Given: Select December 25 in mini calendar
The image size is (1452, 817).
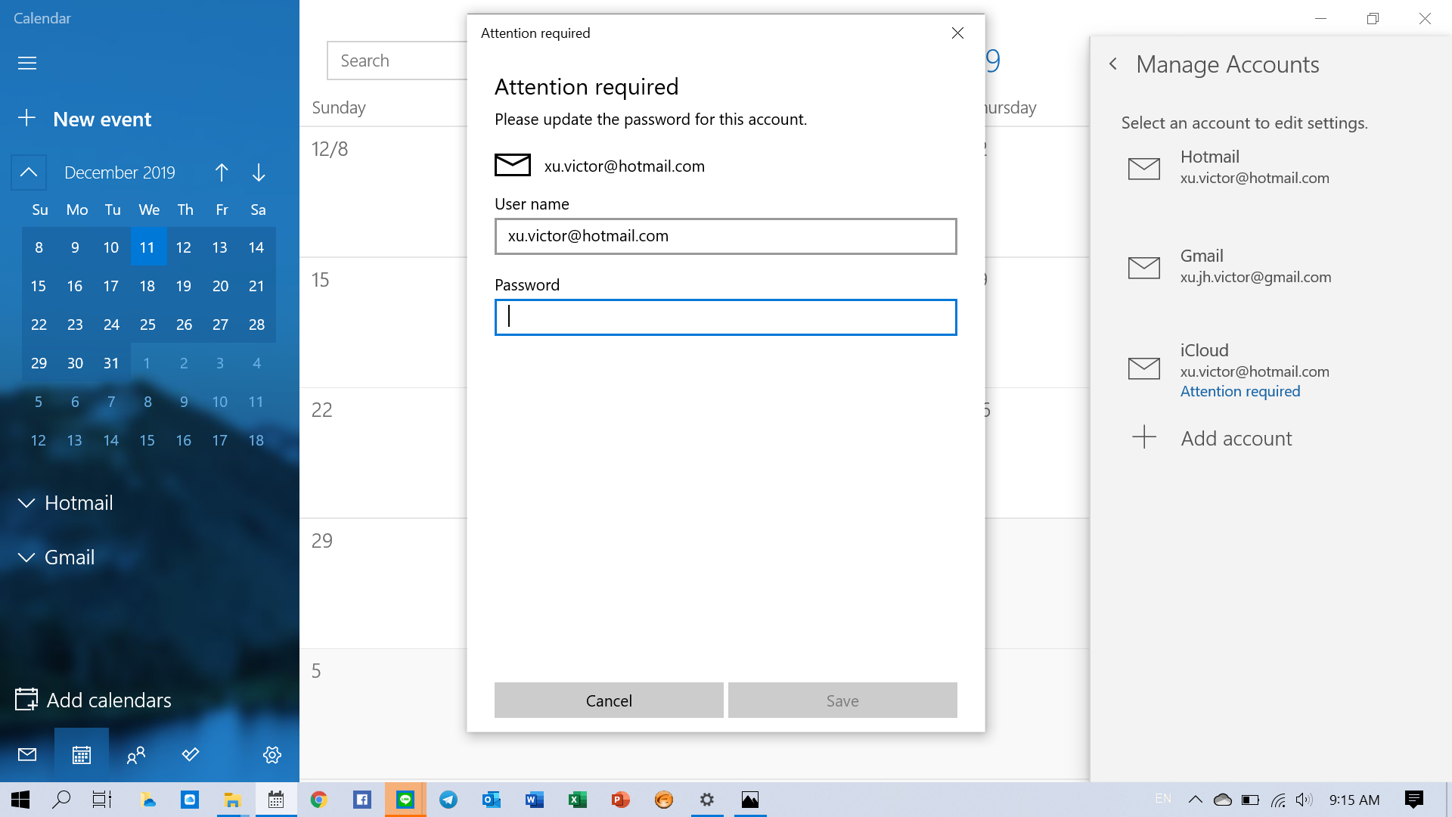Looking at the screenshot, I should (x=147, y=325).
